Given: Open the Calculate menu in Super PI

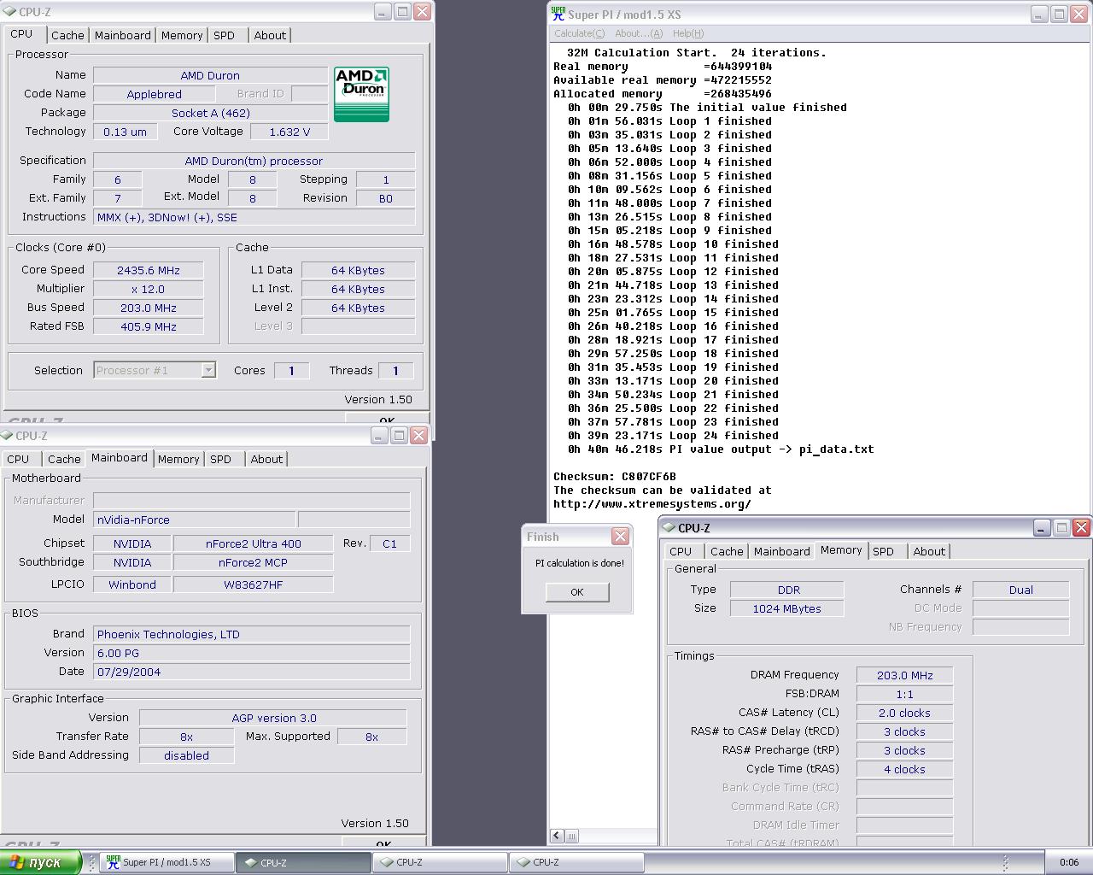Looking at the screenshot, I should [x=579, y=33].
